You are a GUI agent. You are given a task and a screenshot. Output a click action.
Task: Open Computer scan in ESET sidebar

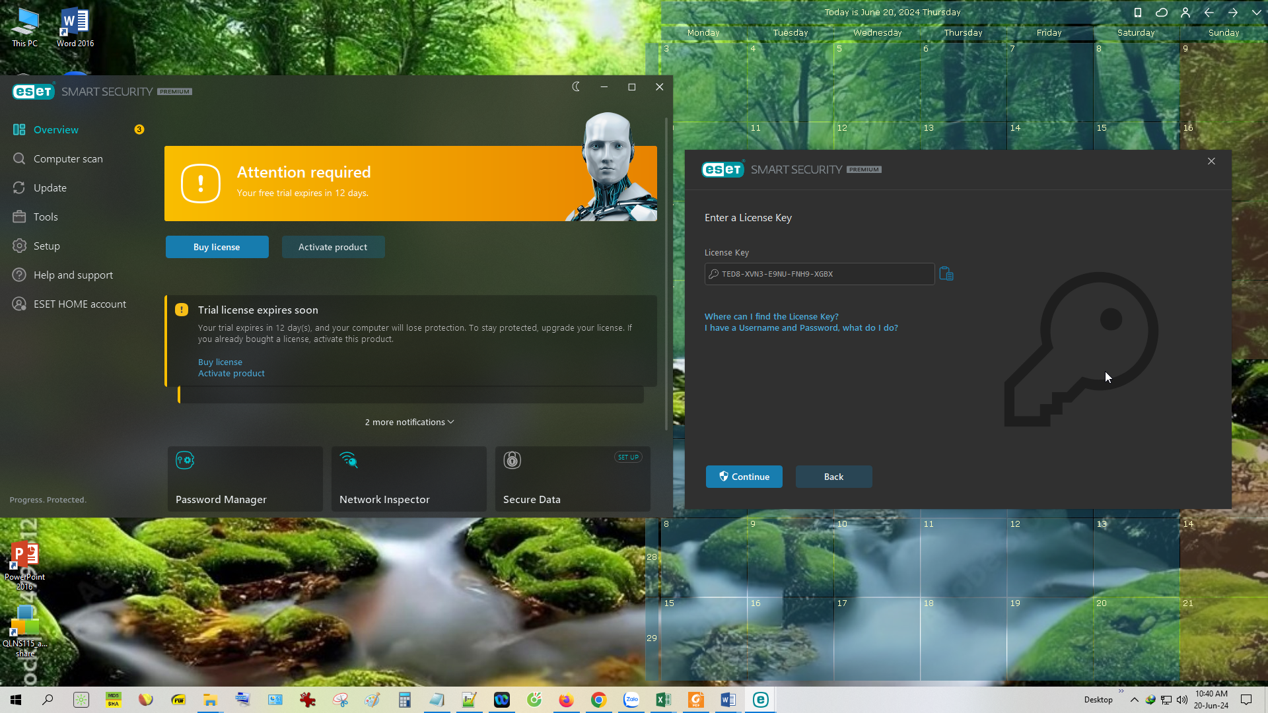click(68, 159)
